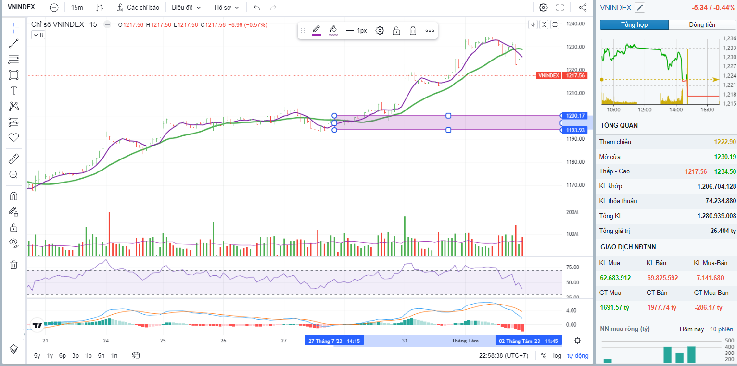This screenshot has height=366, width=737.
Task: Select Hôm nay in NN mua ròng
Action: (692, 329)
